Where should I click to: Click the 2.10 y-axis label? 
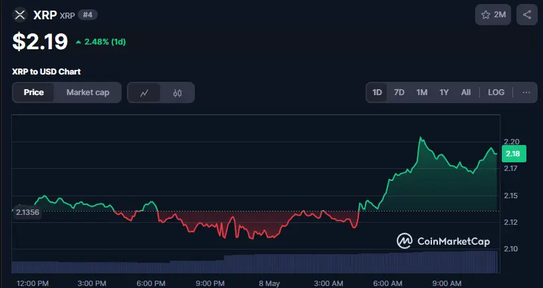511,249
